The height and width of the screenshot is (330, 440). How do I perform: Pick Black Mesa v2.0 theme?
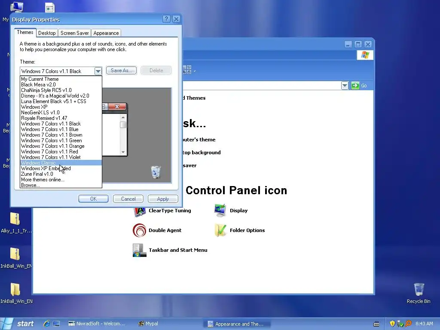pos(61,85)
